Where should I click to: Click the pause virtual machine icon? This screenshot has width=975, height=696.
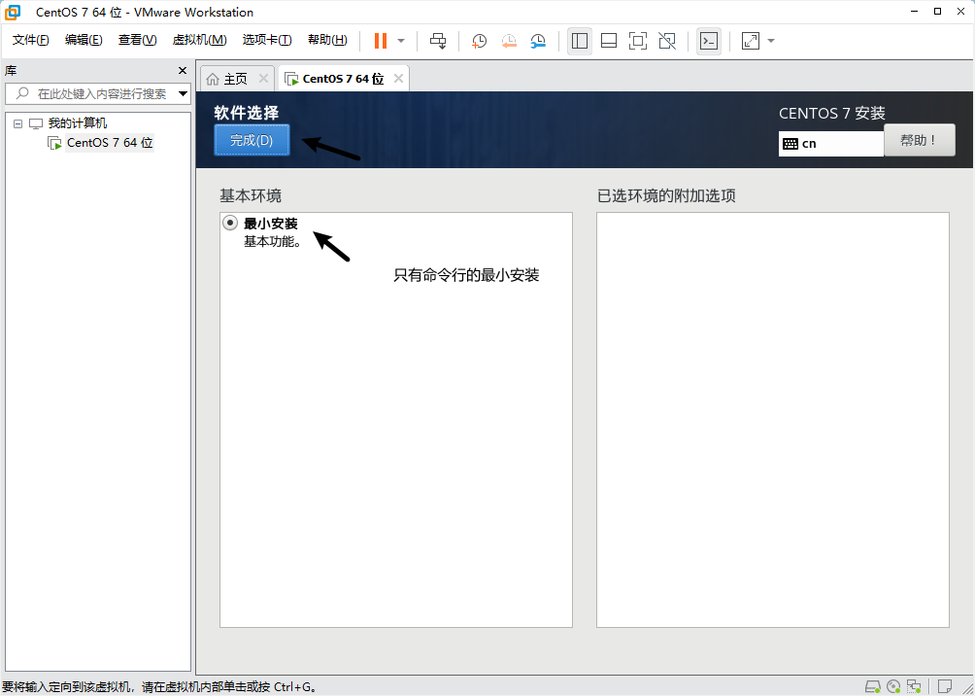coord(381,41)
